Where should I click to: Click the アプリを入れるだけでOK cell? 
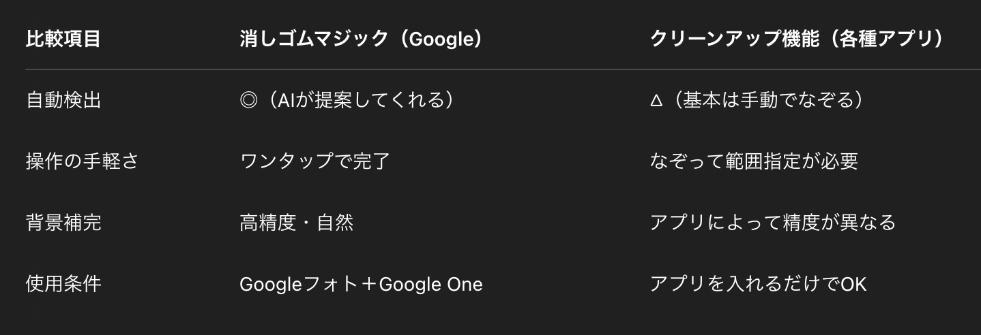click(x=758, y=283)
